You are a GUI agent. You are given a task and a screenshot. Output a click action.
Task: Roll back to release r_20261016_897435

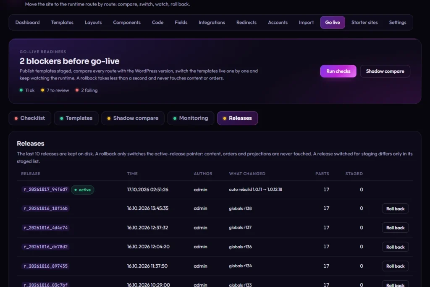pyautogui.click(x=395, y=266)
